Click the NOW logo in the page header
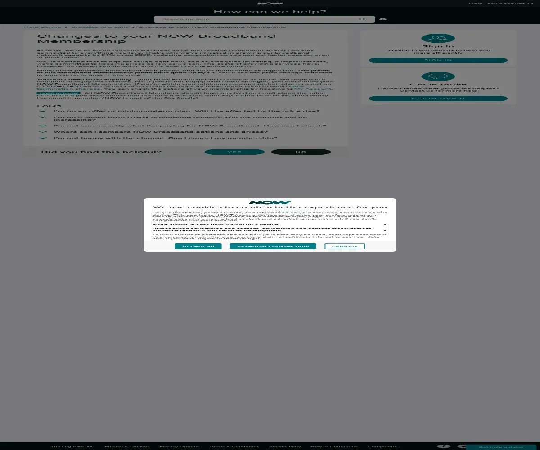 point(270,3)
